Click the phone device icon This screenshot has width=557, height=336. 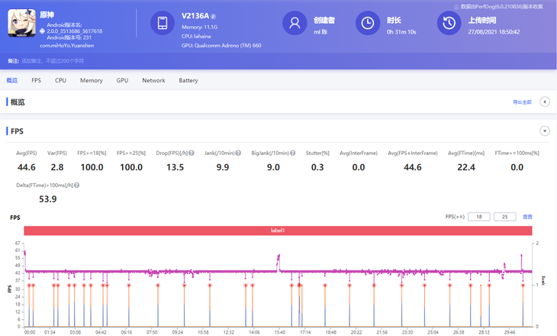[163, 24]
